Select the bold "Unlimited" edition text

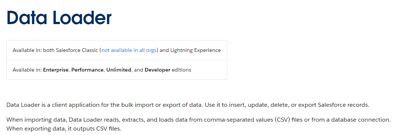click(119, 70)
